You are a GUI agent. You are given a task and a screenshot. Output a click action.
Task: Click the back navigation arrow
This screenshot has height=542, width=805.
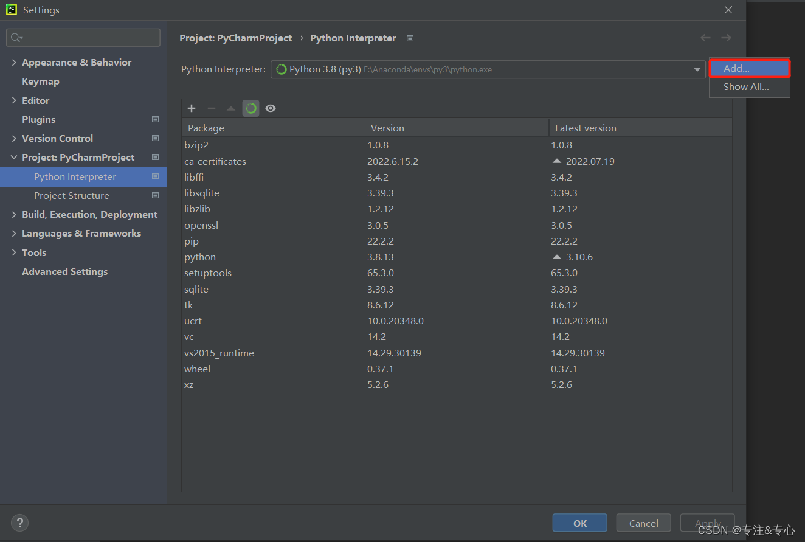[705, 38]
